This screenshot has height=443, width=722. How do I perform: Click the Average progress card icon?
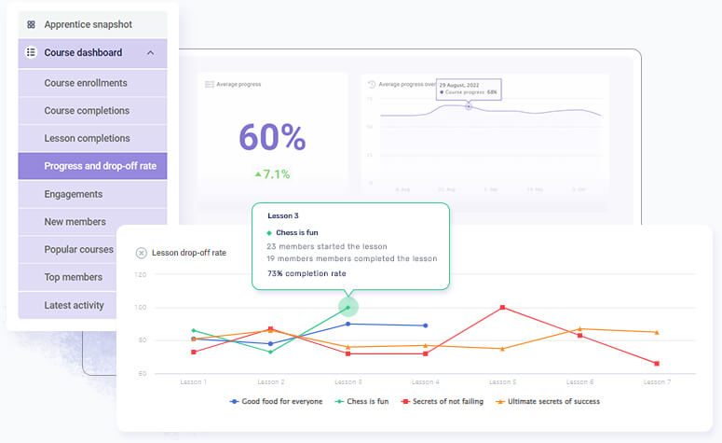point(210,84)
